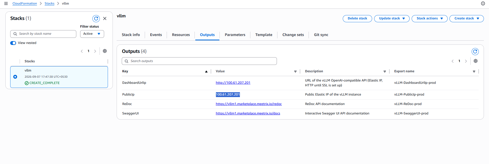The width and height of the screenshot is (489, 164).
Task: Click the SwaggerUI key cell
Action: pos(130,113)
